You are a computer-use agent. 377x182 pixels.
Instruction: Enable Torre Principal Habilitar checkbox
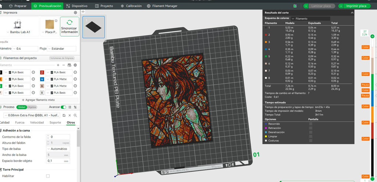[x=48, y=176]
